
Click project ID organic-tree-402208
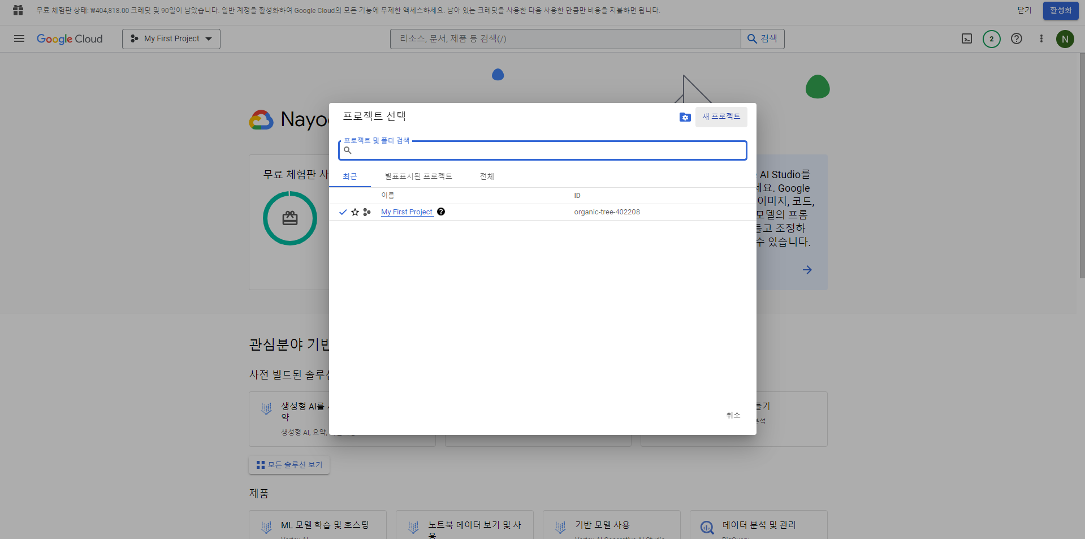coord(607,212)
